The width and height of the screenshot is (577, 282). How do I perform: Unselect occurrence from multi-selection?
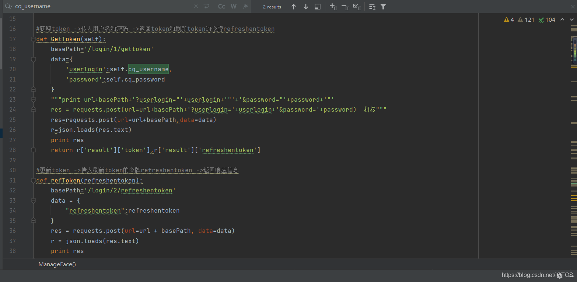[x=345, y=7]
